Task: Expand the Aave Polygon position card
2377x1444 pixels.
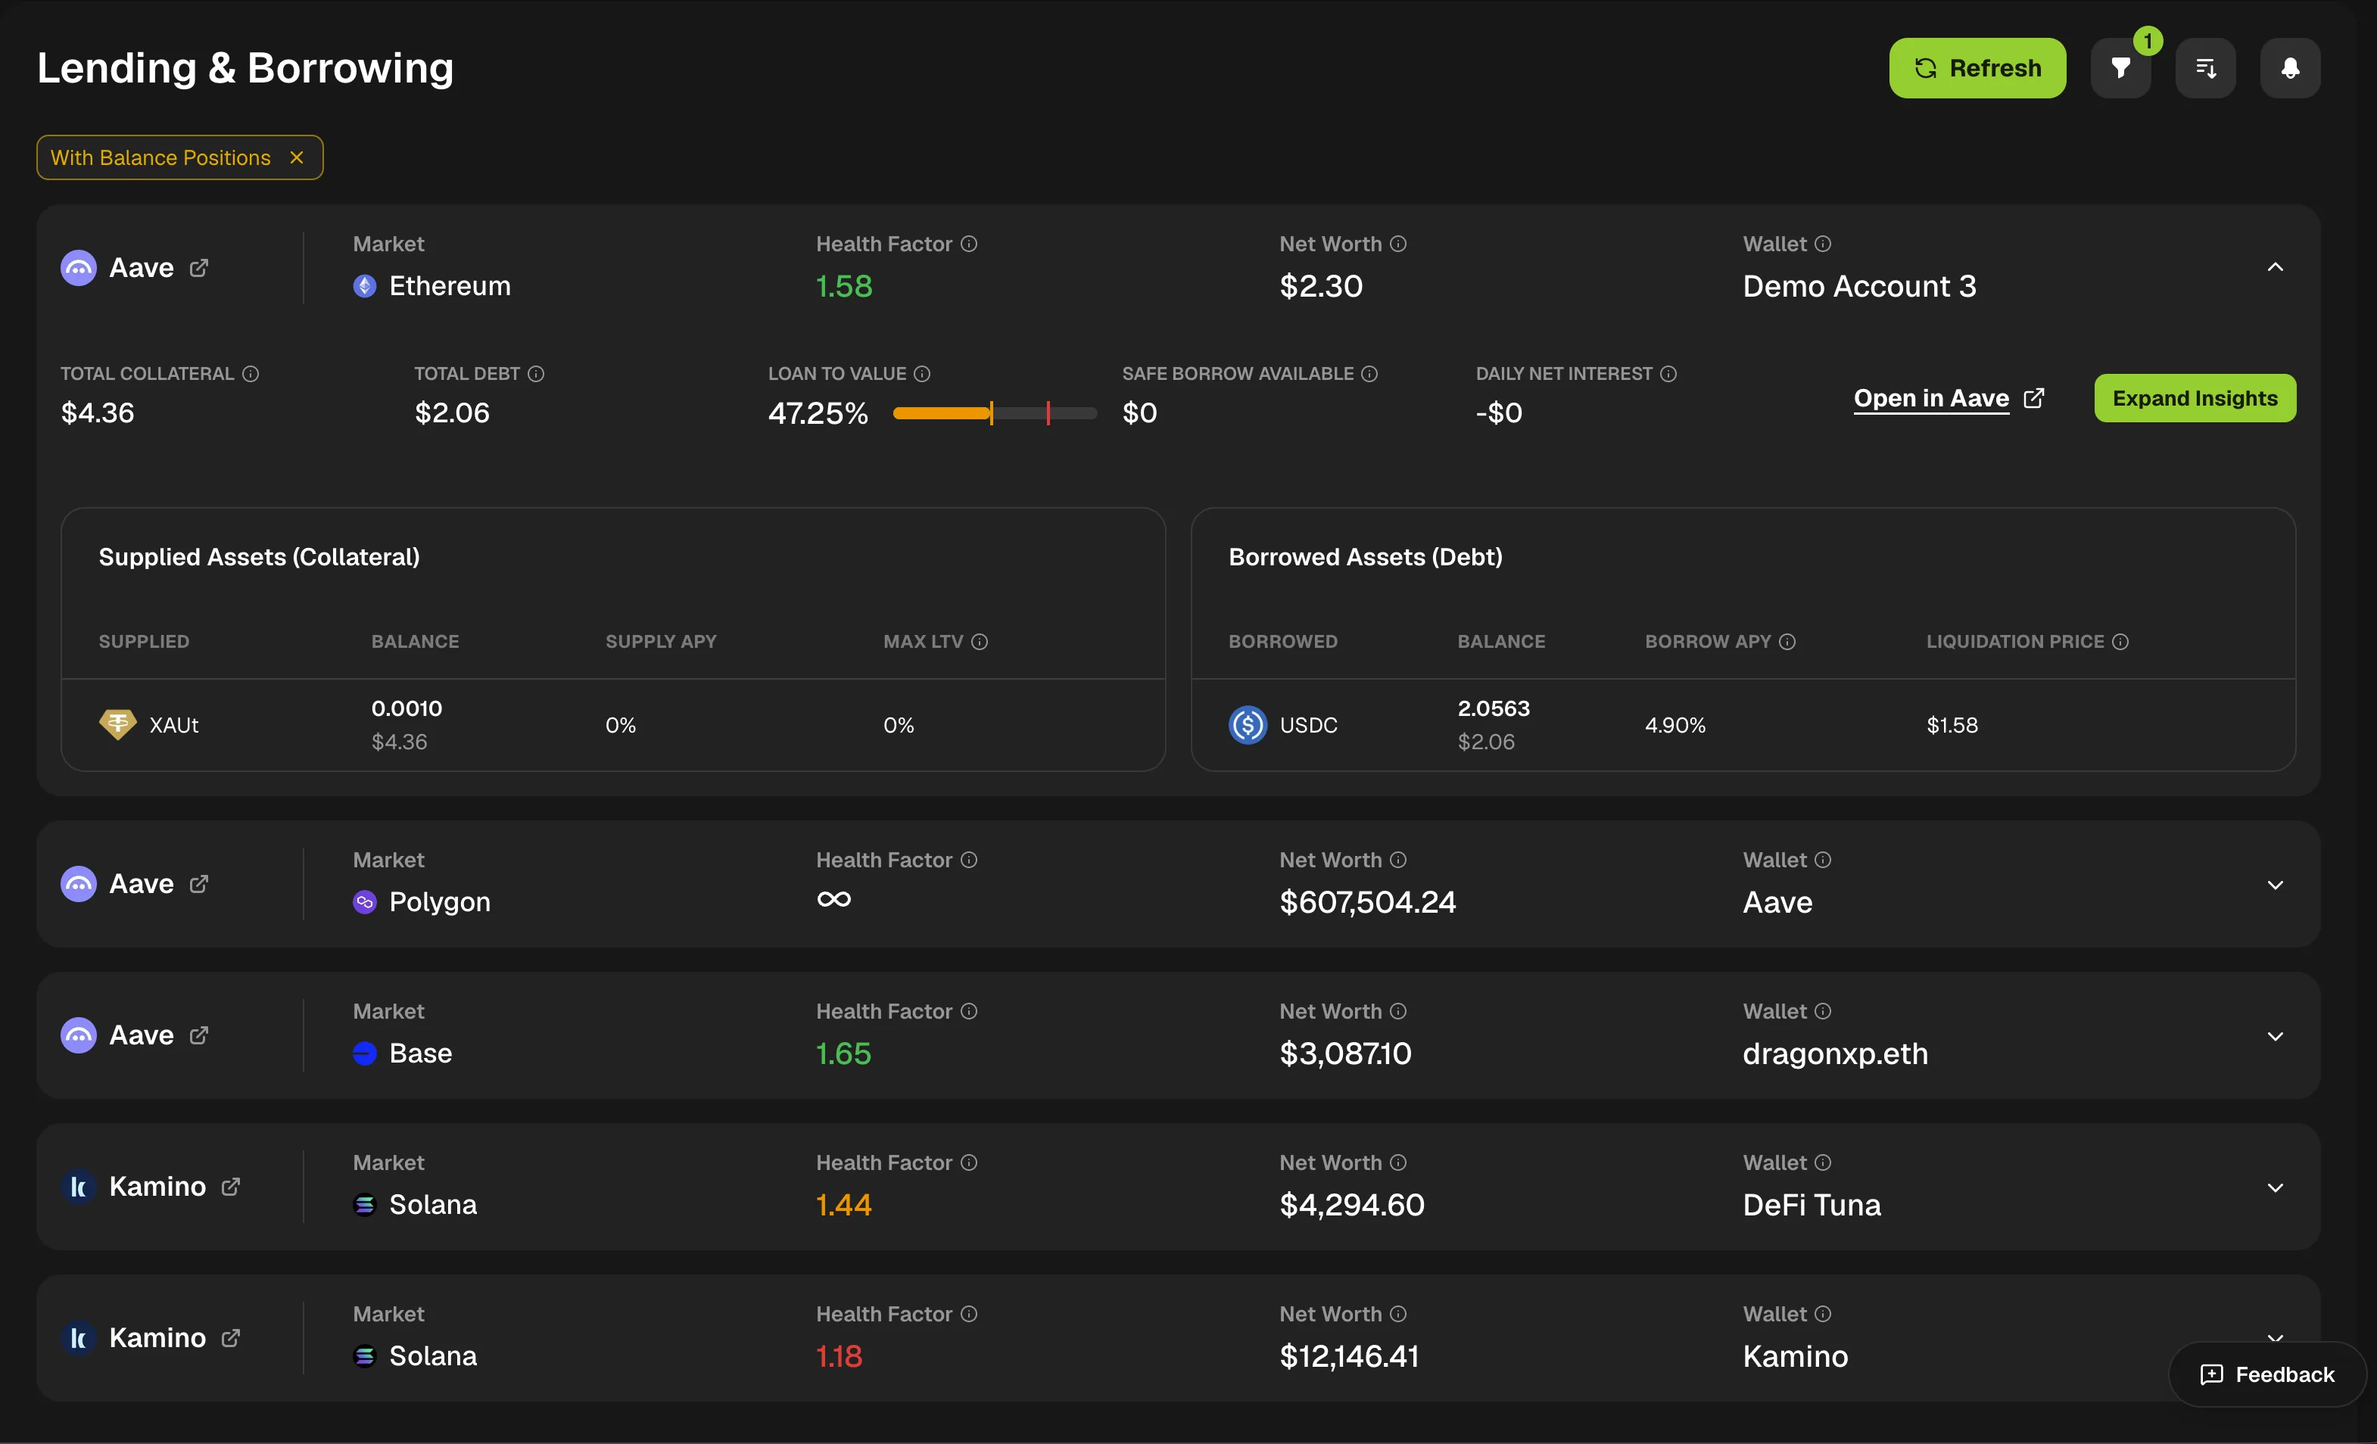Action: point(2275,885)
